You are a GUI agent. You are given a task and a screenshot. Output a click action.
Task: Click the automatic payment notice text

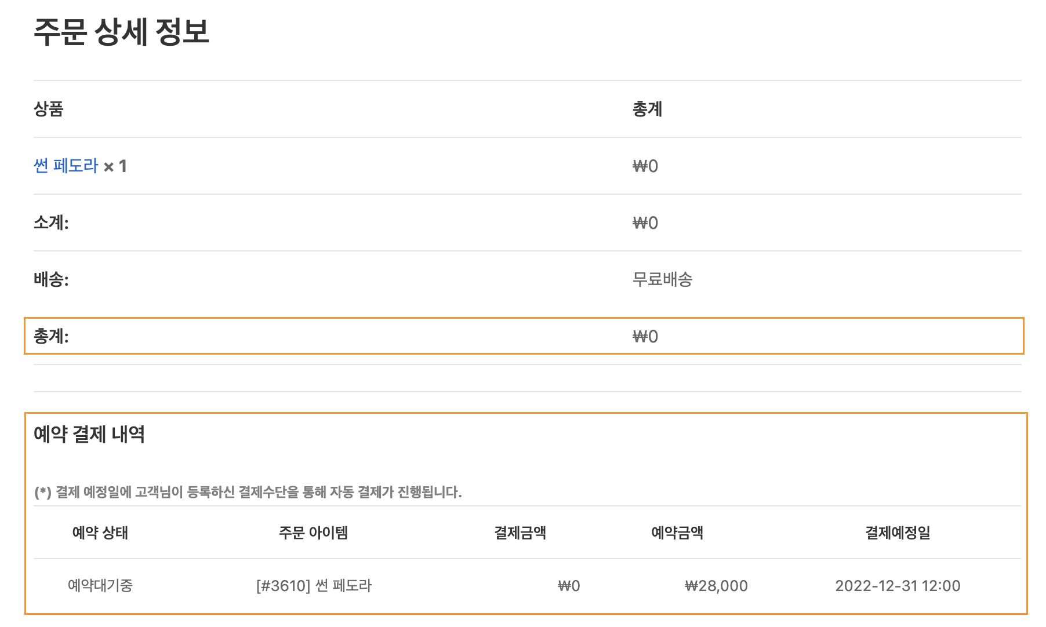point(248,492)
